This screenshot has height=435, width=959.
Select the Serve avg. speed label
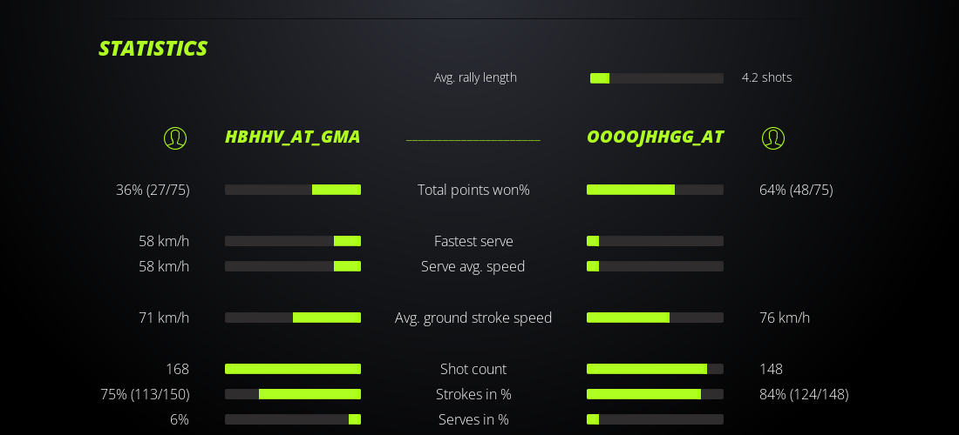[473, 266]
